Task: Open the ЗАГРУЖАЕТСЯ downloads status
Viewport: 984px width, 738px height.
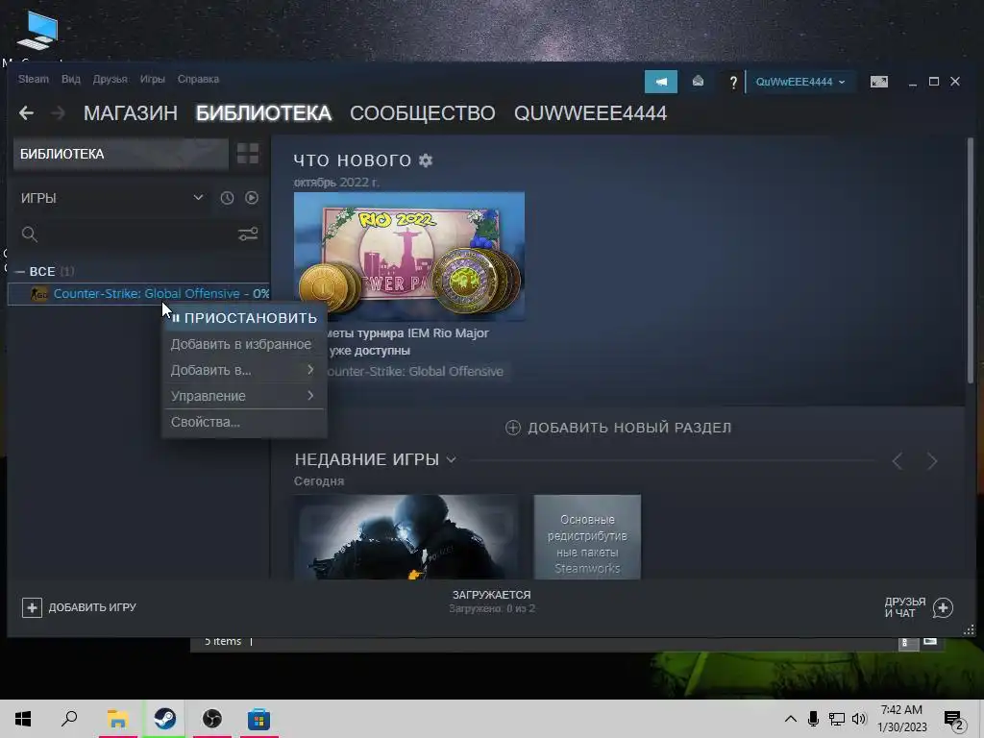Action: (x=491, y=601)
